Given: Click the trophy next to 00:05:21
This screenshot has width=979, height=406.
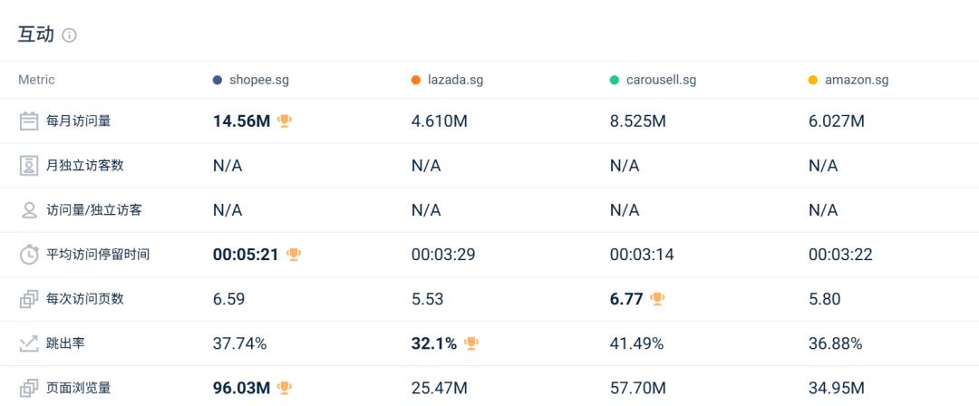Looking at the screenshot, I should click(x=294, y=255).
